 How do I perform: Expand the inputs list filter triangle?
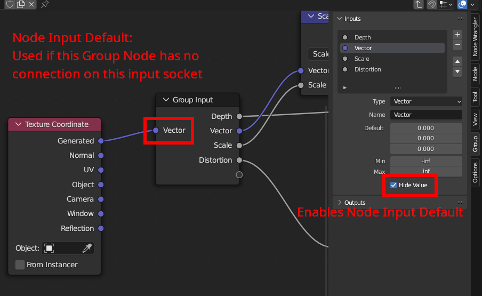[345, 87]
